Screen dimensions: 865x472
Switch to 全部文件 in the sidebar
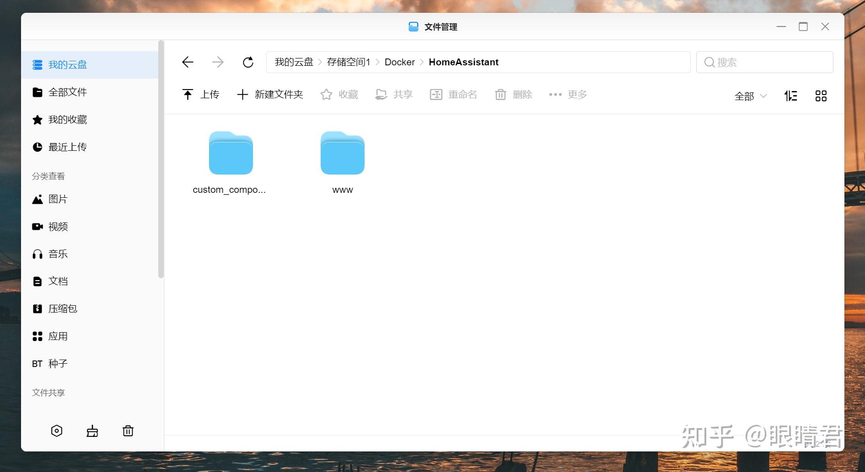[68, 92]
